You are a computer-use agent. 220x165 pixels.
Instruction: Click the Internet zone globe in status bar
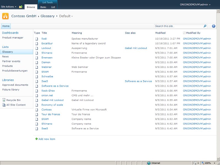[x=149, y=163]
